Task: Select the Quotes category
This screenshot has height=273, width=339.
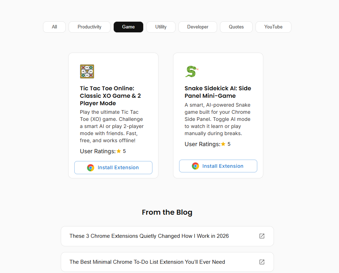Action: point(236,27)
